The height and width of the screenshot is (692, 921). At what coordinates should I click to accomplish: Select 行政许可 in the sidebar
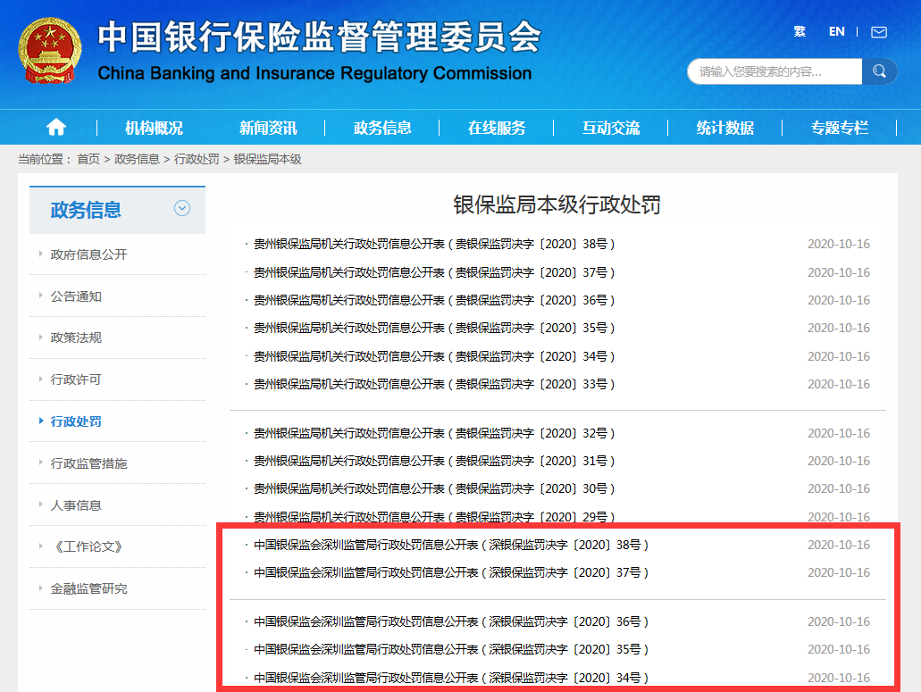pyautogui.click(x=76, y=379)
